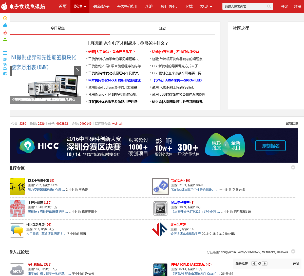This screenshot has width=304, height=276.
Task: Go to previous 站长推荐 page
Action: tap(254, 263)
